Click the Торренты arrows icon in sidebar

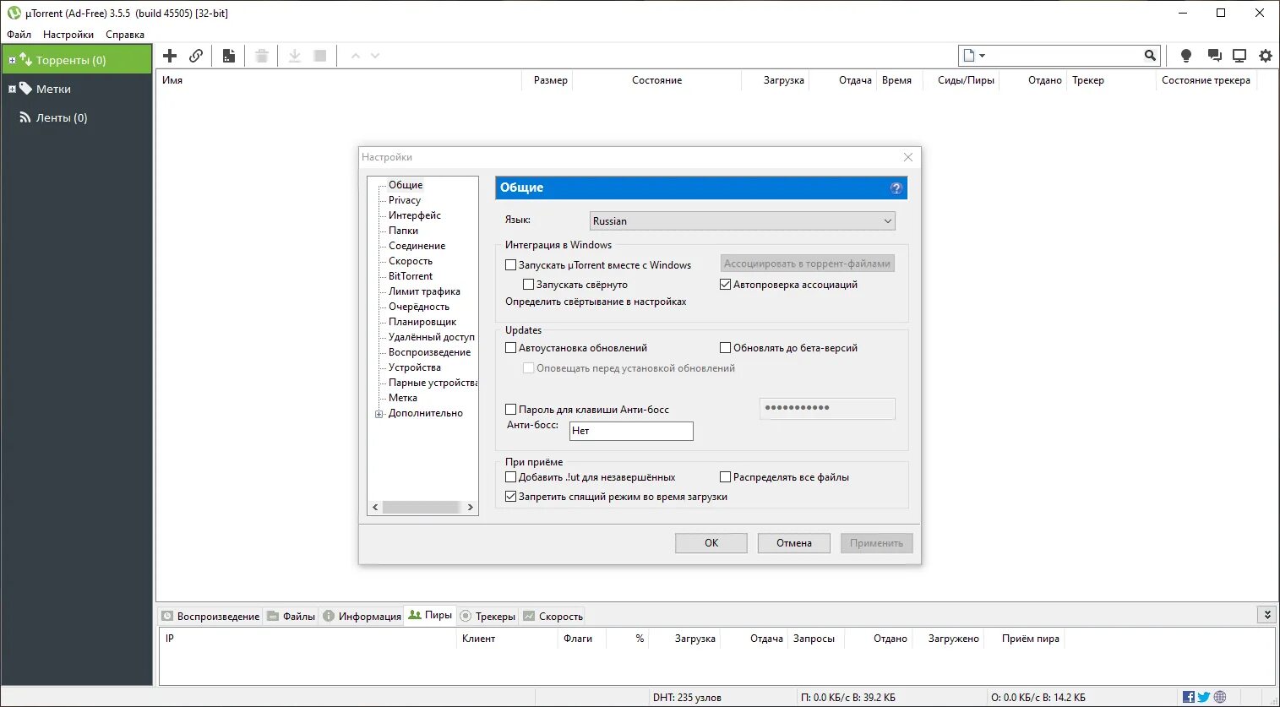click(26, 60)
